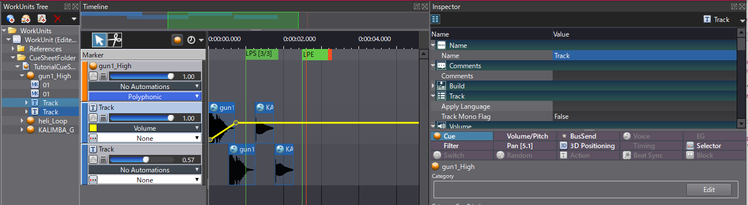Click the Category Edit button
This screenshot has height=205, width=748.
pos(708,189)
